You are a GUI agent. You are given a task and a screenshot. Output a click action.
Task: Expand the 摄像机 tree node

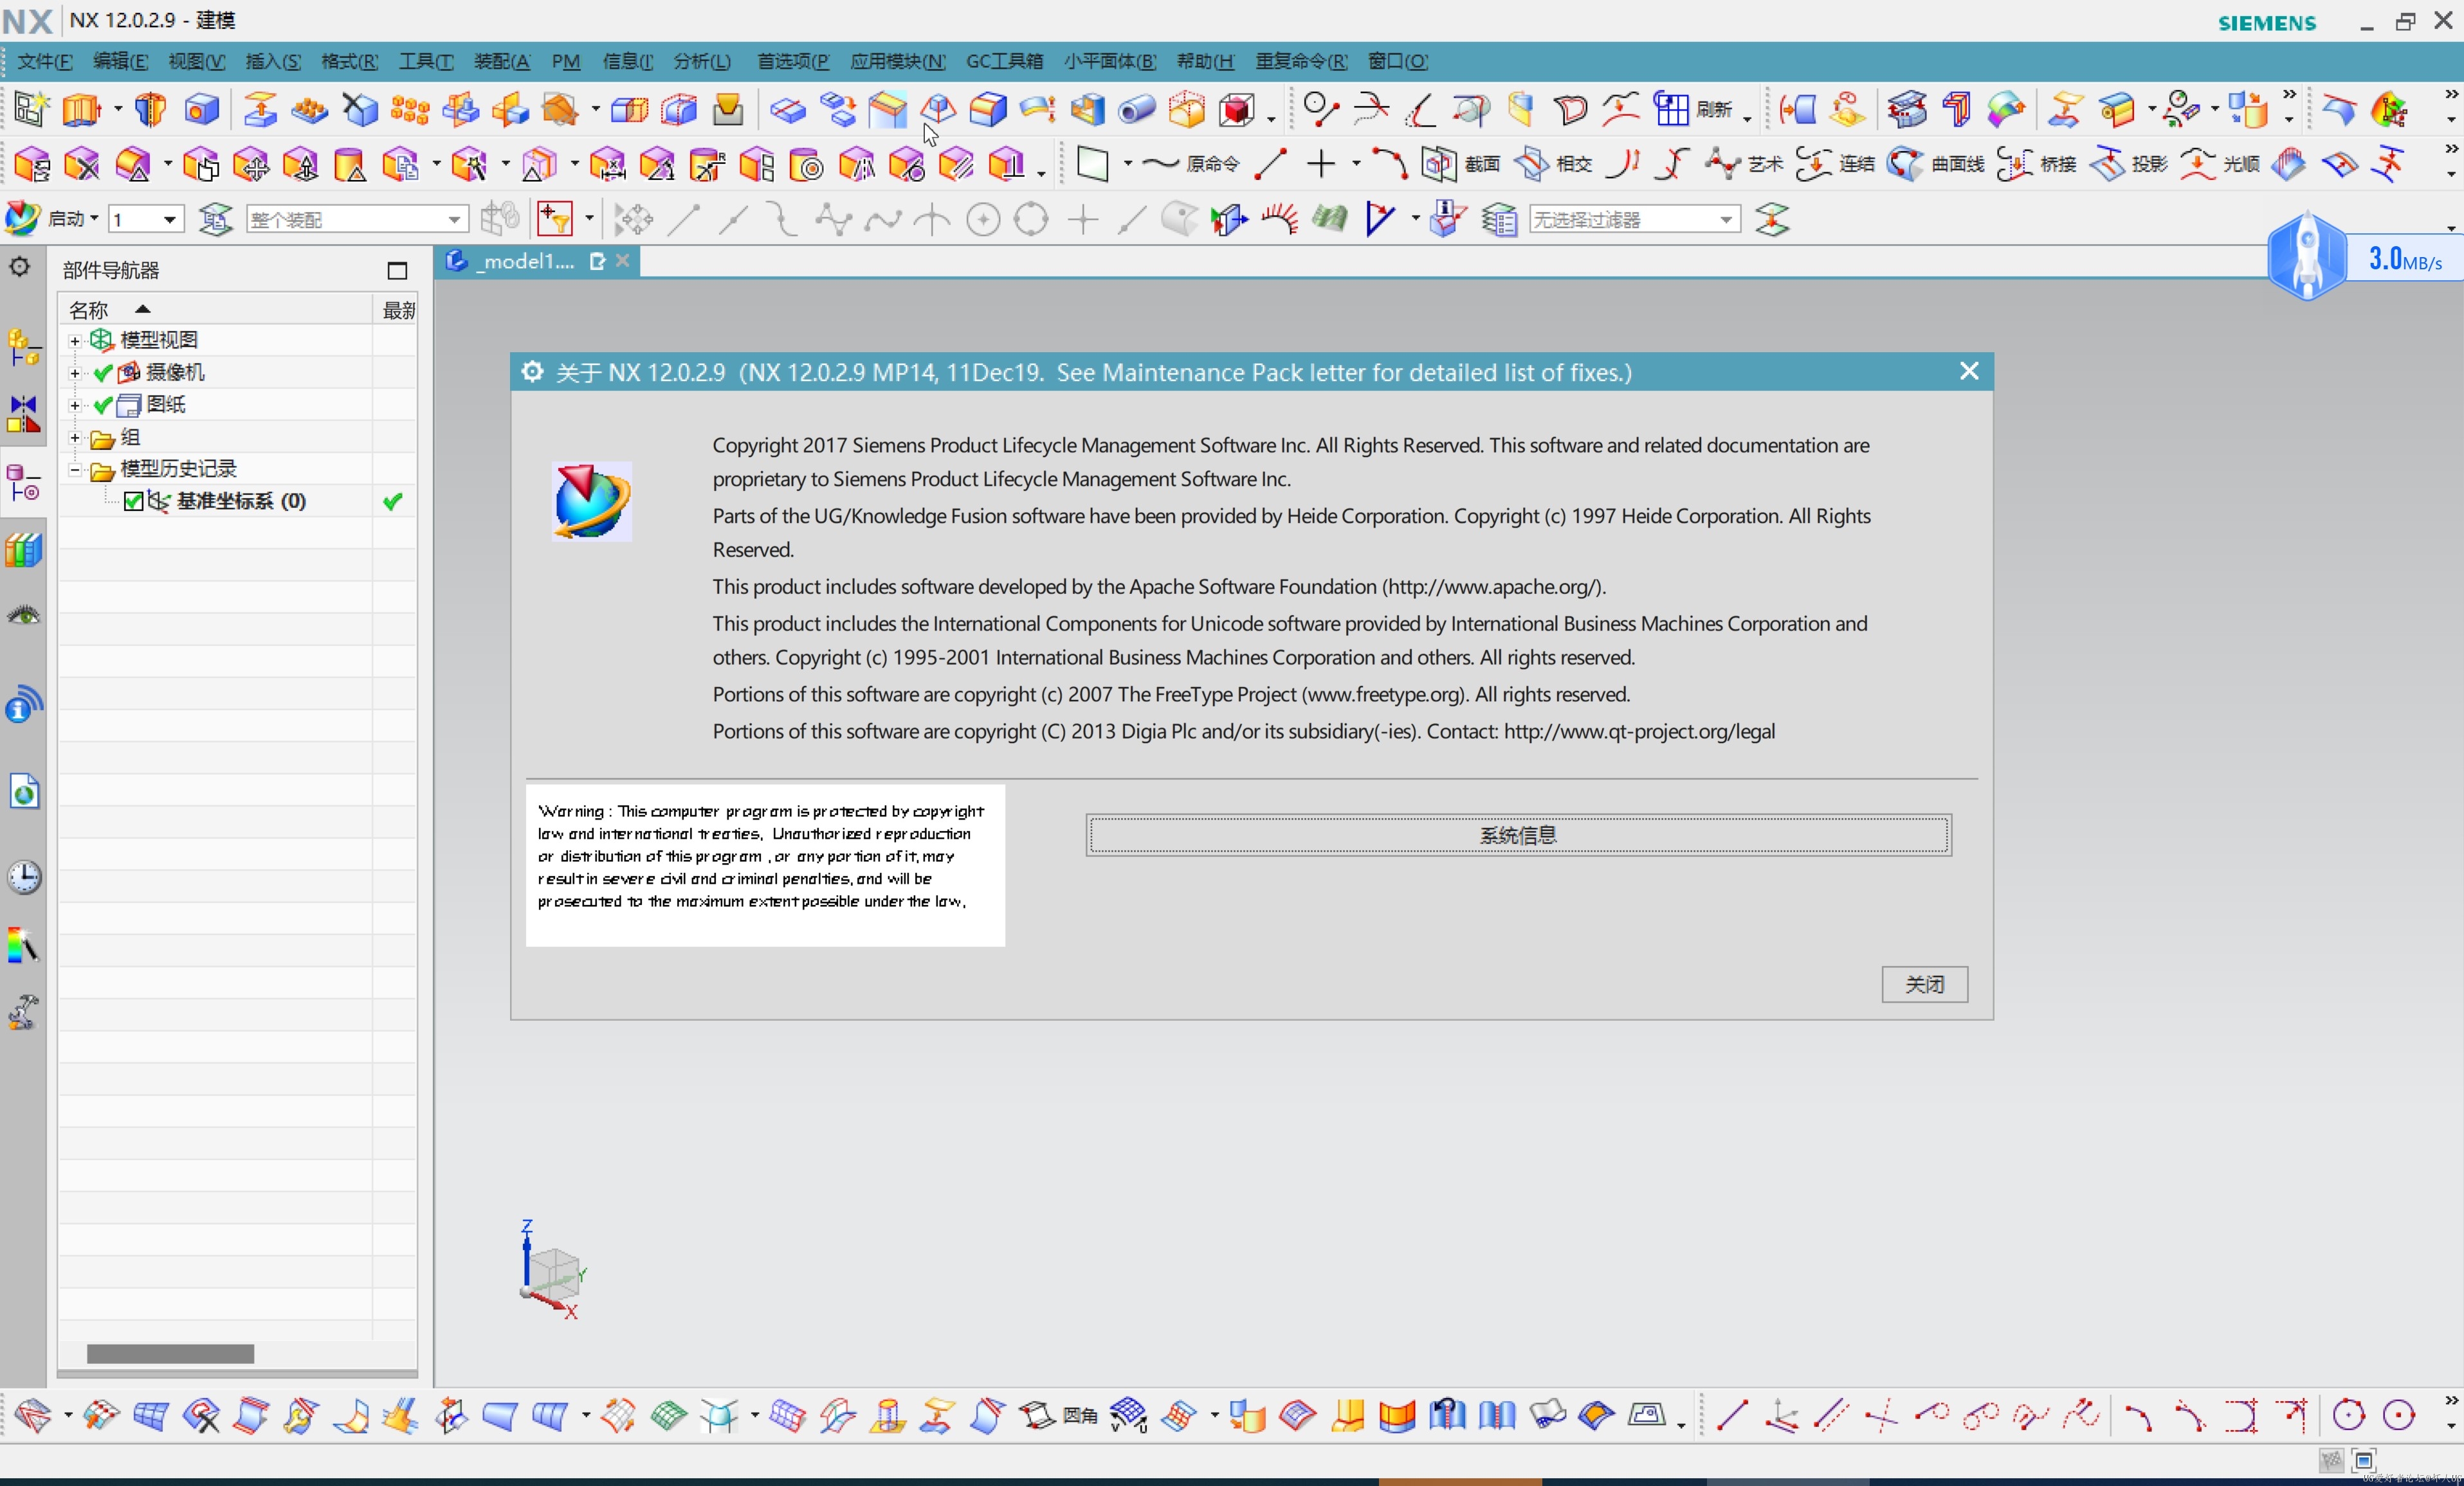coord(75,373)
